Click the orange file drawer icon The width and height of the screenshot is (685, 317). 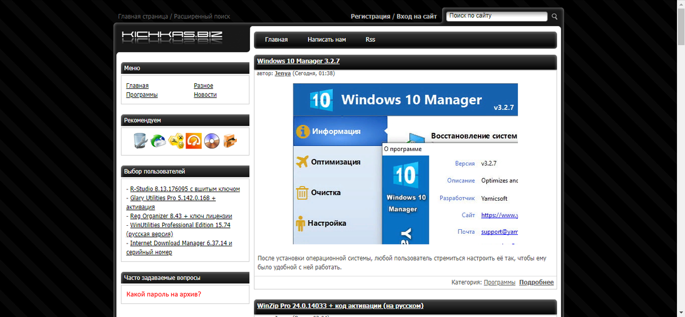point(229,140)
